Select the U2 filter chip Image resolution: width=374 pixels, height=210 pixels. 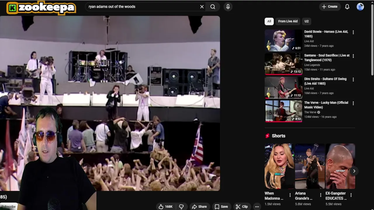click(x=307, y=21)
